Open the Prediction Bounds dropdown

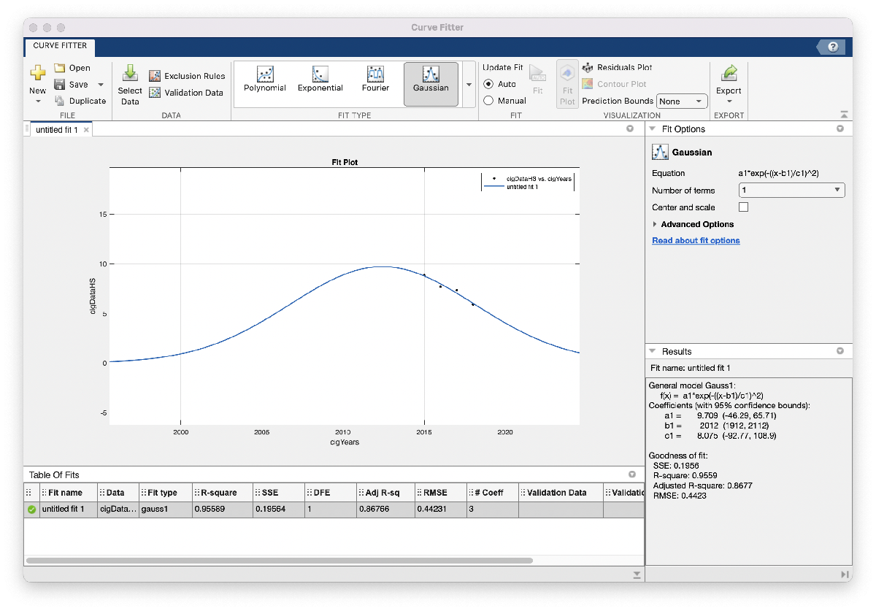681,101
